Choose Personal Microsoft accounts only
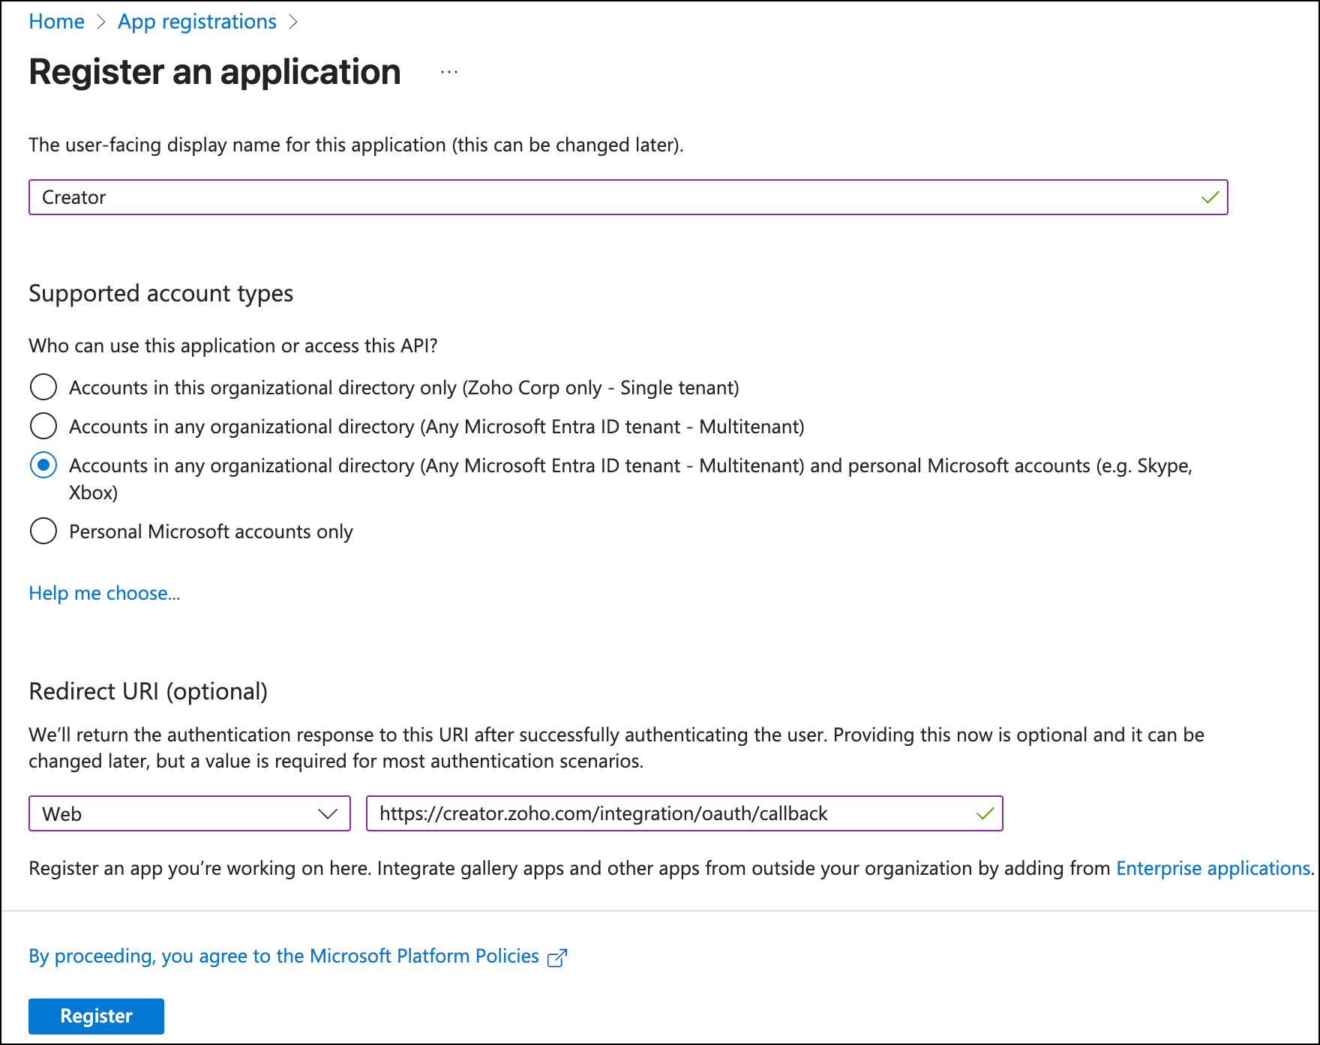This screenshot has width=1320, height=1045. point(43,531)
